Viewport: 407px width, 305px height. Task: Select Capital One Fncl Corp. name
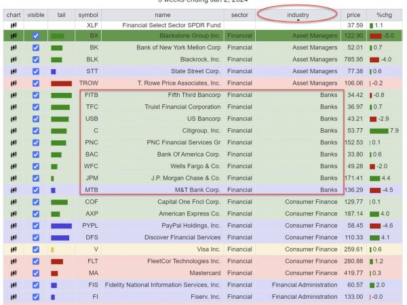[189, 202]
